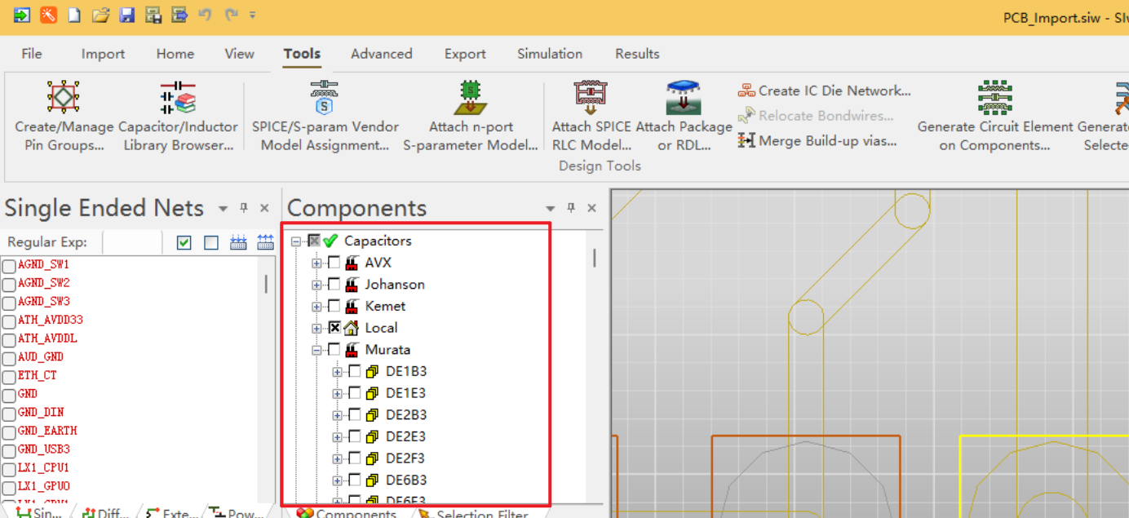This screenshot has height=518, width=1129.
Task: Expand the AVX vendor node
Action: 317,263
